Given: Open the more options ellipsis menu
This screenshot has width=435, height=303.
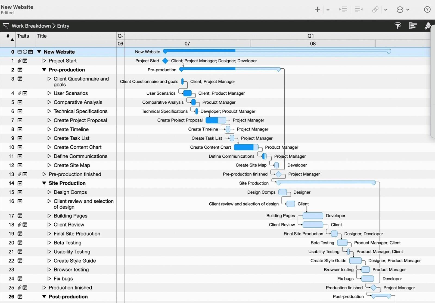Looking at the screenshot, I should [x=400, y=9].
